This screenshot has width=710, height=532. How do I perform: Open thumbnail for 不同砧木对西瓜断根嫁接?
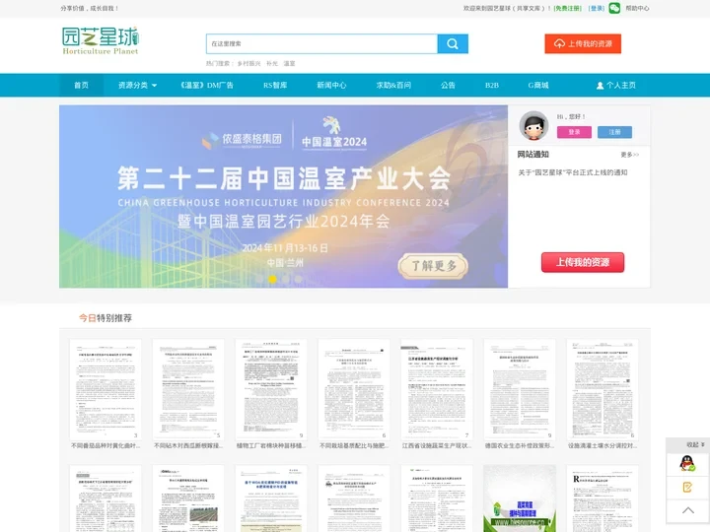[x=188, y=389]
